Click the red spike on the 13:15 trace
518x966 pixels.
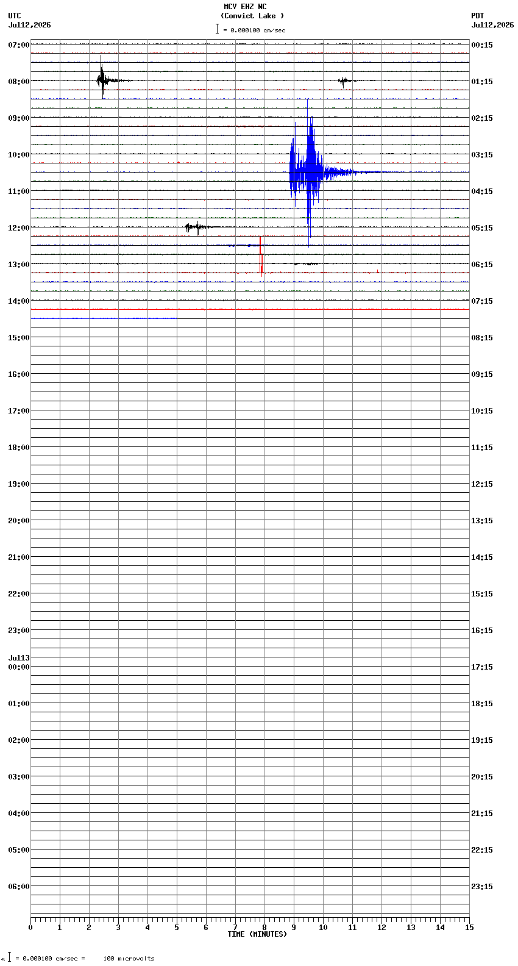pos(261,257)
